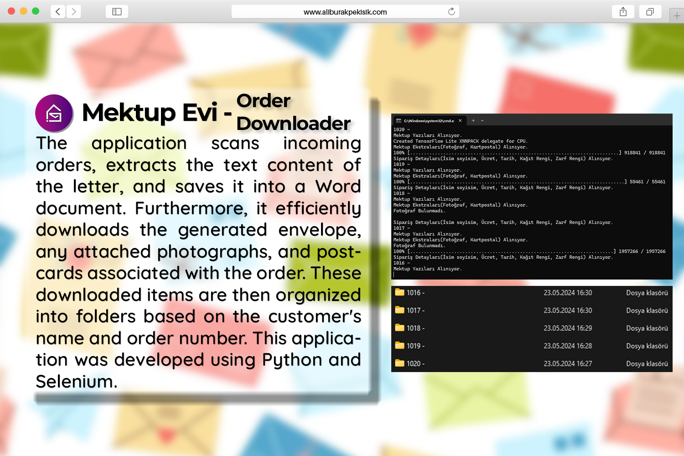Show all tabs overview icon
684x456 pixels.
650,11
